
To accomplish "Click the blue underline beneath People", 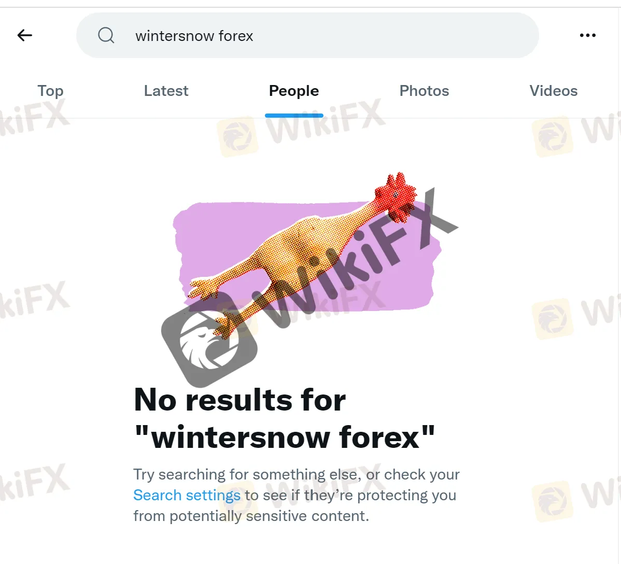I will coord(294,115).
